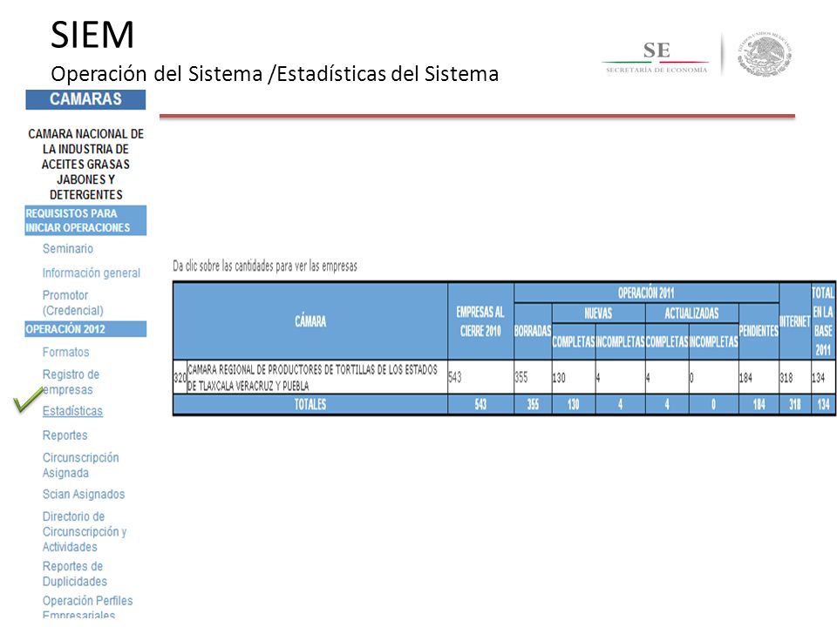This screenshot has height=627, width=837.
Task: Open Registro de empresas link
Action: pos(71,381)
